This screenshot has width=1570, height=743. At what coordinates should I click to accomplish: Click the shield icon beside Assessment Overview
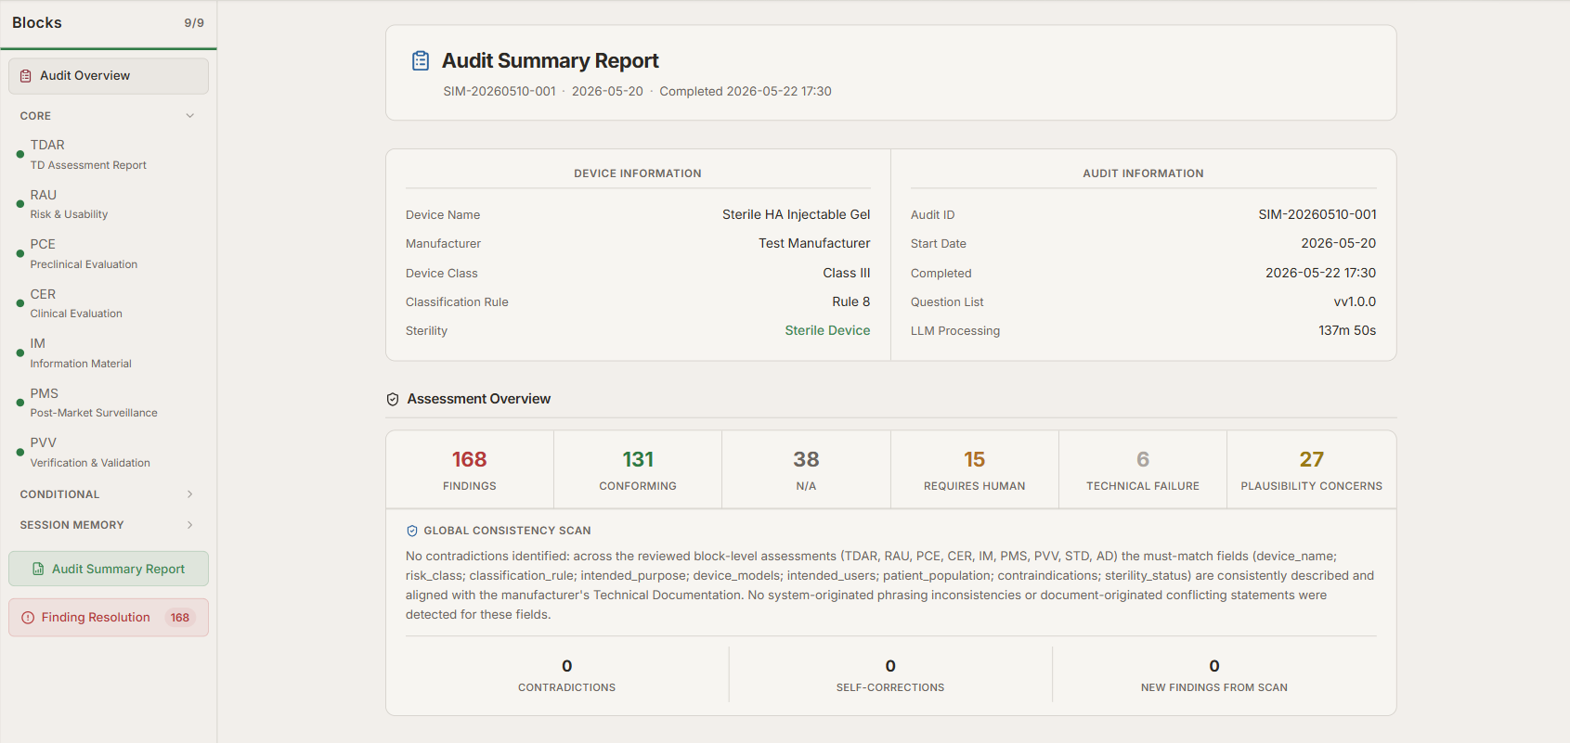(x=393, y=399)
